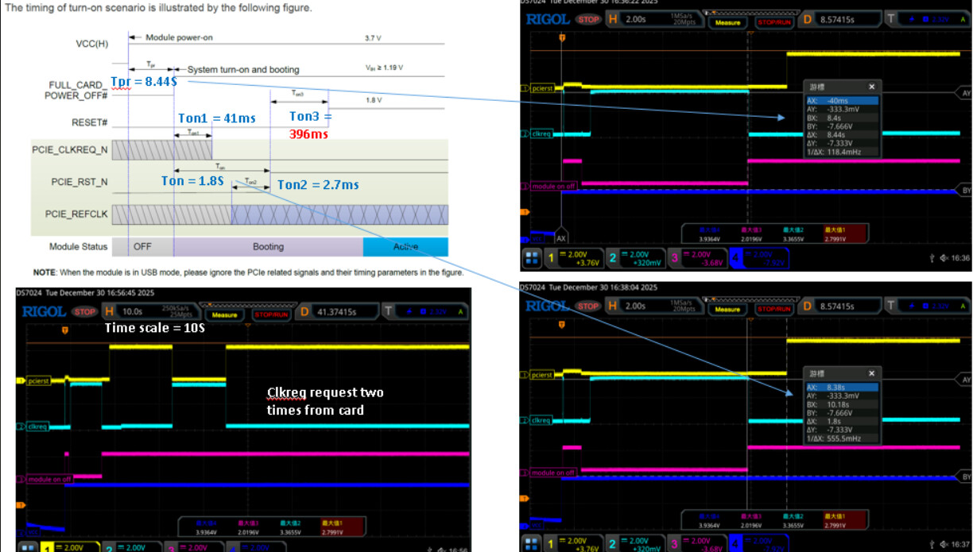Open function menu icon in top-right scope
This screenshot has width=977, height=552.
pyautogui.click(x=532, y=257)
